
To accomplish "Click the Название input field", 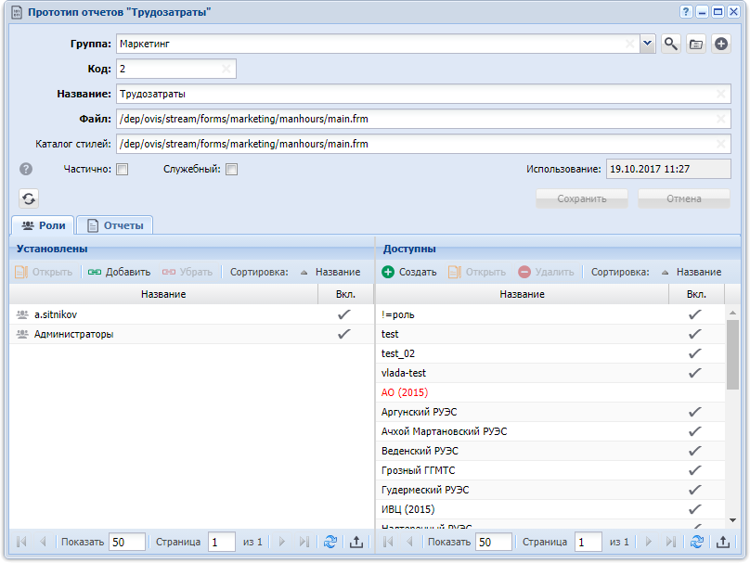I will click(x=423, y=94).
